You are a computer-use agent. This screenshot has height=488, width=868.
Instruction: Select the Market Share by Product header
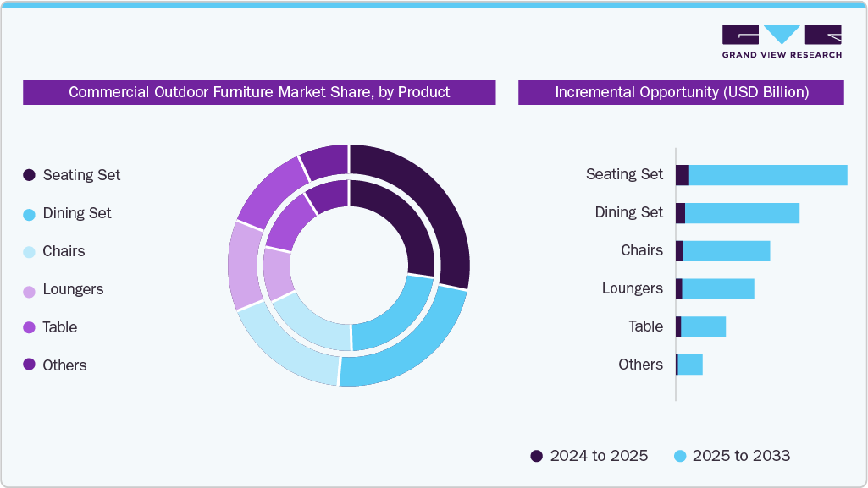point(259,92)
